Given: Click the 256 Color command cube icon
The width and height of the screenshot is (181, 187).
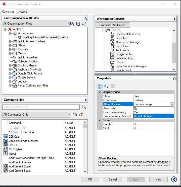Looking at the screenshot, I should click(x=6, y=136).
